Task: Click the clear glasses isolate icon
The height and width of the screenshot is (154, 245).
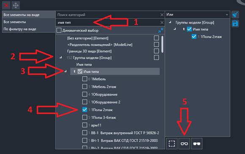Action: [184, 143]
